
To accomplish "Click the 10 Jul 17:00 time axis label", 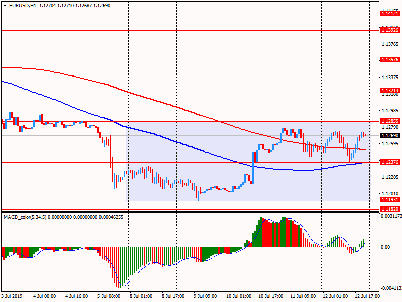I will 271,296.
